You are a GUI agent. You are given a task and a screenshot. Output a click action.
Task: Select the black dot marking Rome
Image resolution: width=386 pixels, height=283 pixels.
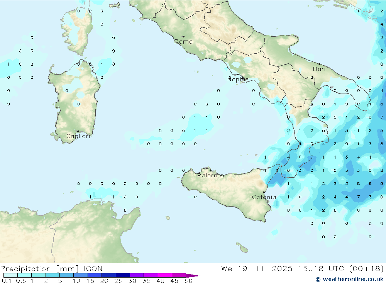click(183, 36)
